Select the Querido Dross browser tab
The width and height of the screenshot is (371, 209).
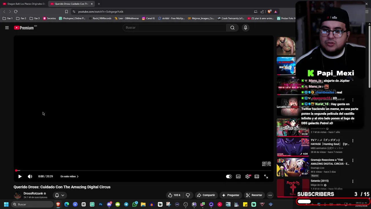(x=71, y=4)
